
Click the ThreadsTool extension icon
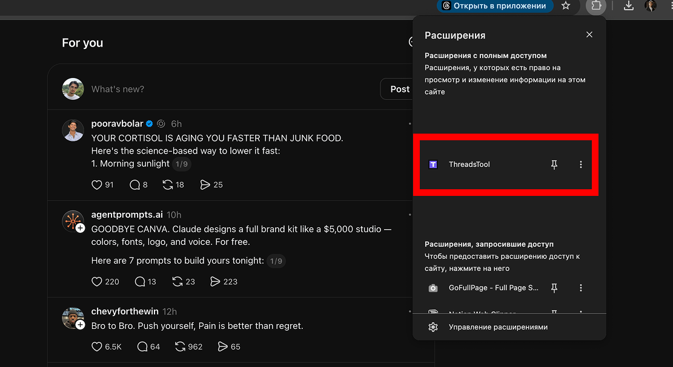pyautogui.click(x=433, y=164)
